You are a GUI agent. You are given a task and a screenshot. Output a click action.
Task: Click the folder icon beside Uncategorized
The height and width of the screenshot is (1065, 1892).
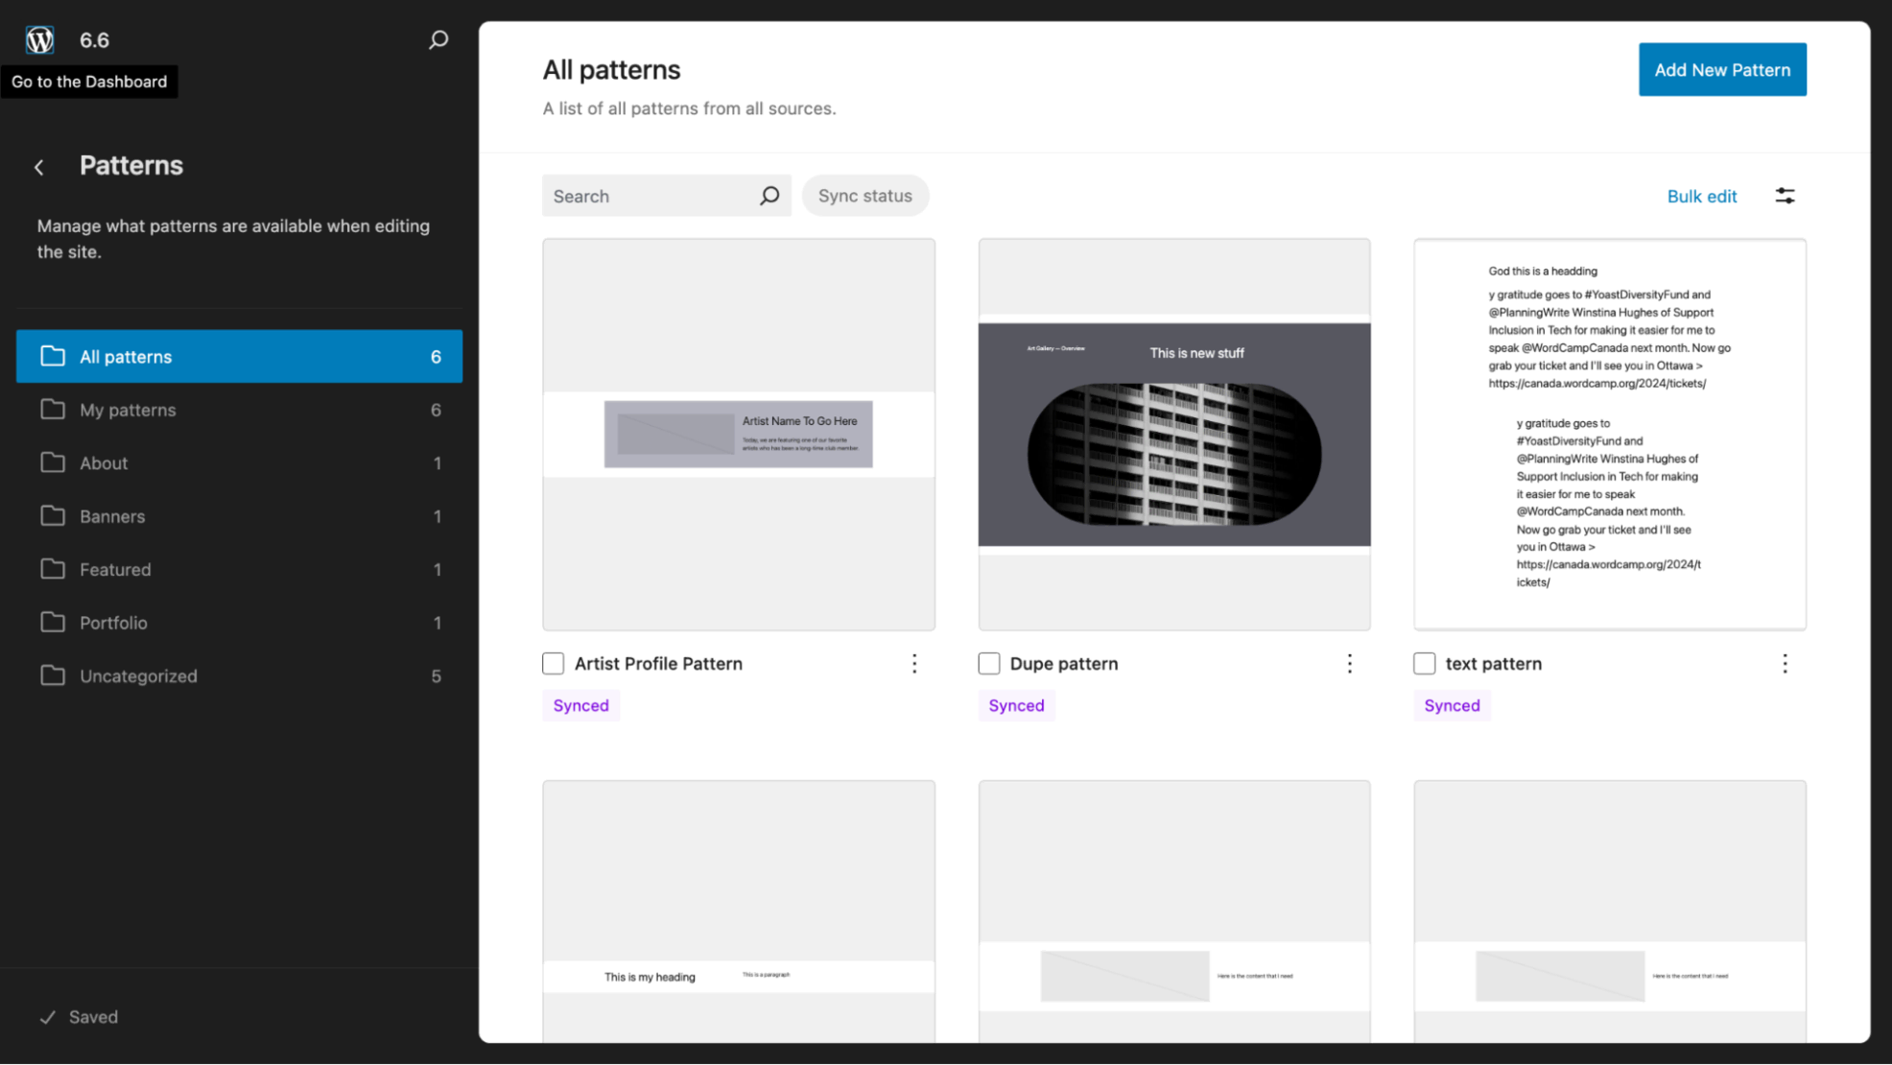coord(53,675)
